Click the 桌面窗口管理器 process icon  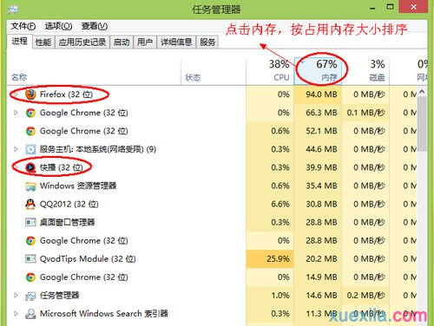click(x=30, y=222)
